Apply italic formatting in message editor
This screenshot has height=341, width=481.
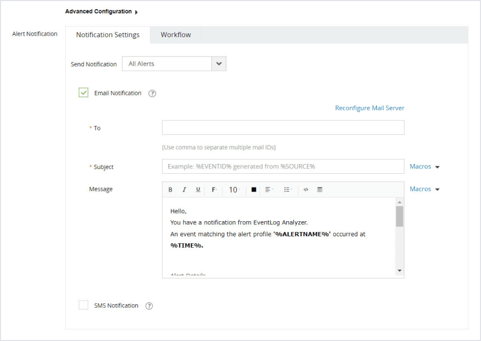click(184, 190)
